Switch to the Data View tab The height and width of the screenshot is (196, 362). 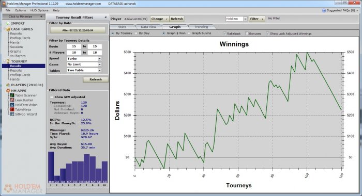[148, 27]
